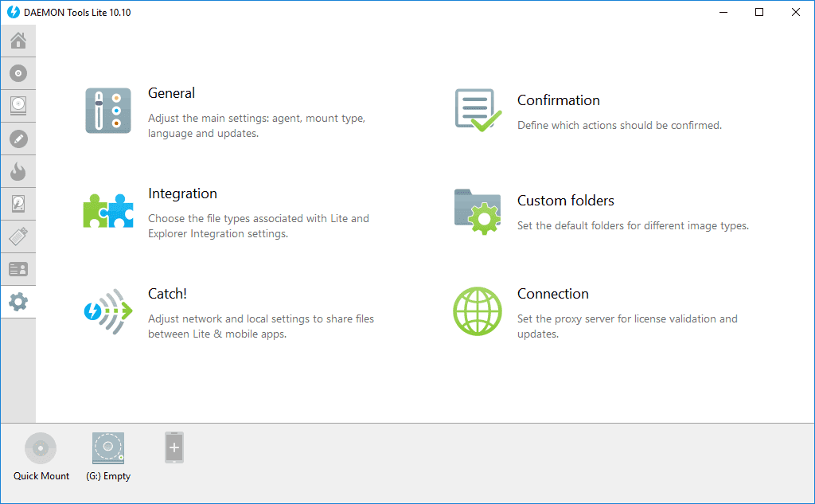This screenshot has width=815, height=504.
Task: Click the General sliders icon
Action: [108, 111]
